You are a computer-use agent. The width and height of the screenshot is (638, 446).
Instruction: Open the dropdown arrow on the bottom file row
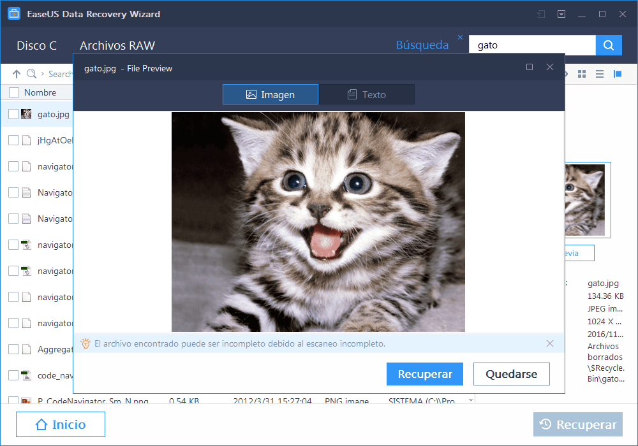(x=471, y=400)
